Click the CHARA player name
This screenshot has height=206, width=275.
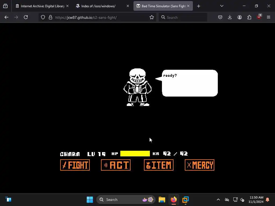tap(70, 154)
